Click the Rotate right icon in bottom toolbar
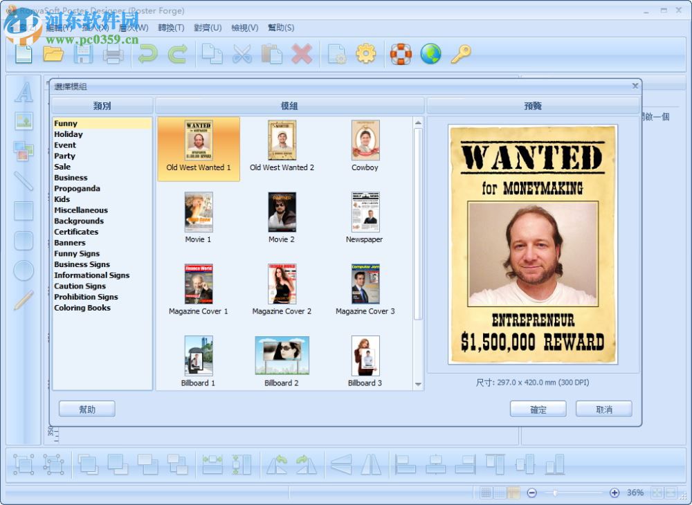Viewport: 692px width, 505px height. [x=307, y=464]
